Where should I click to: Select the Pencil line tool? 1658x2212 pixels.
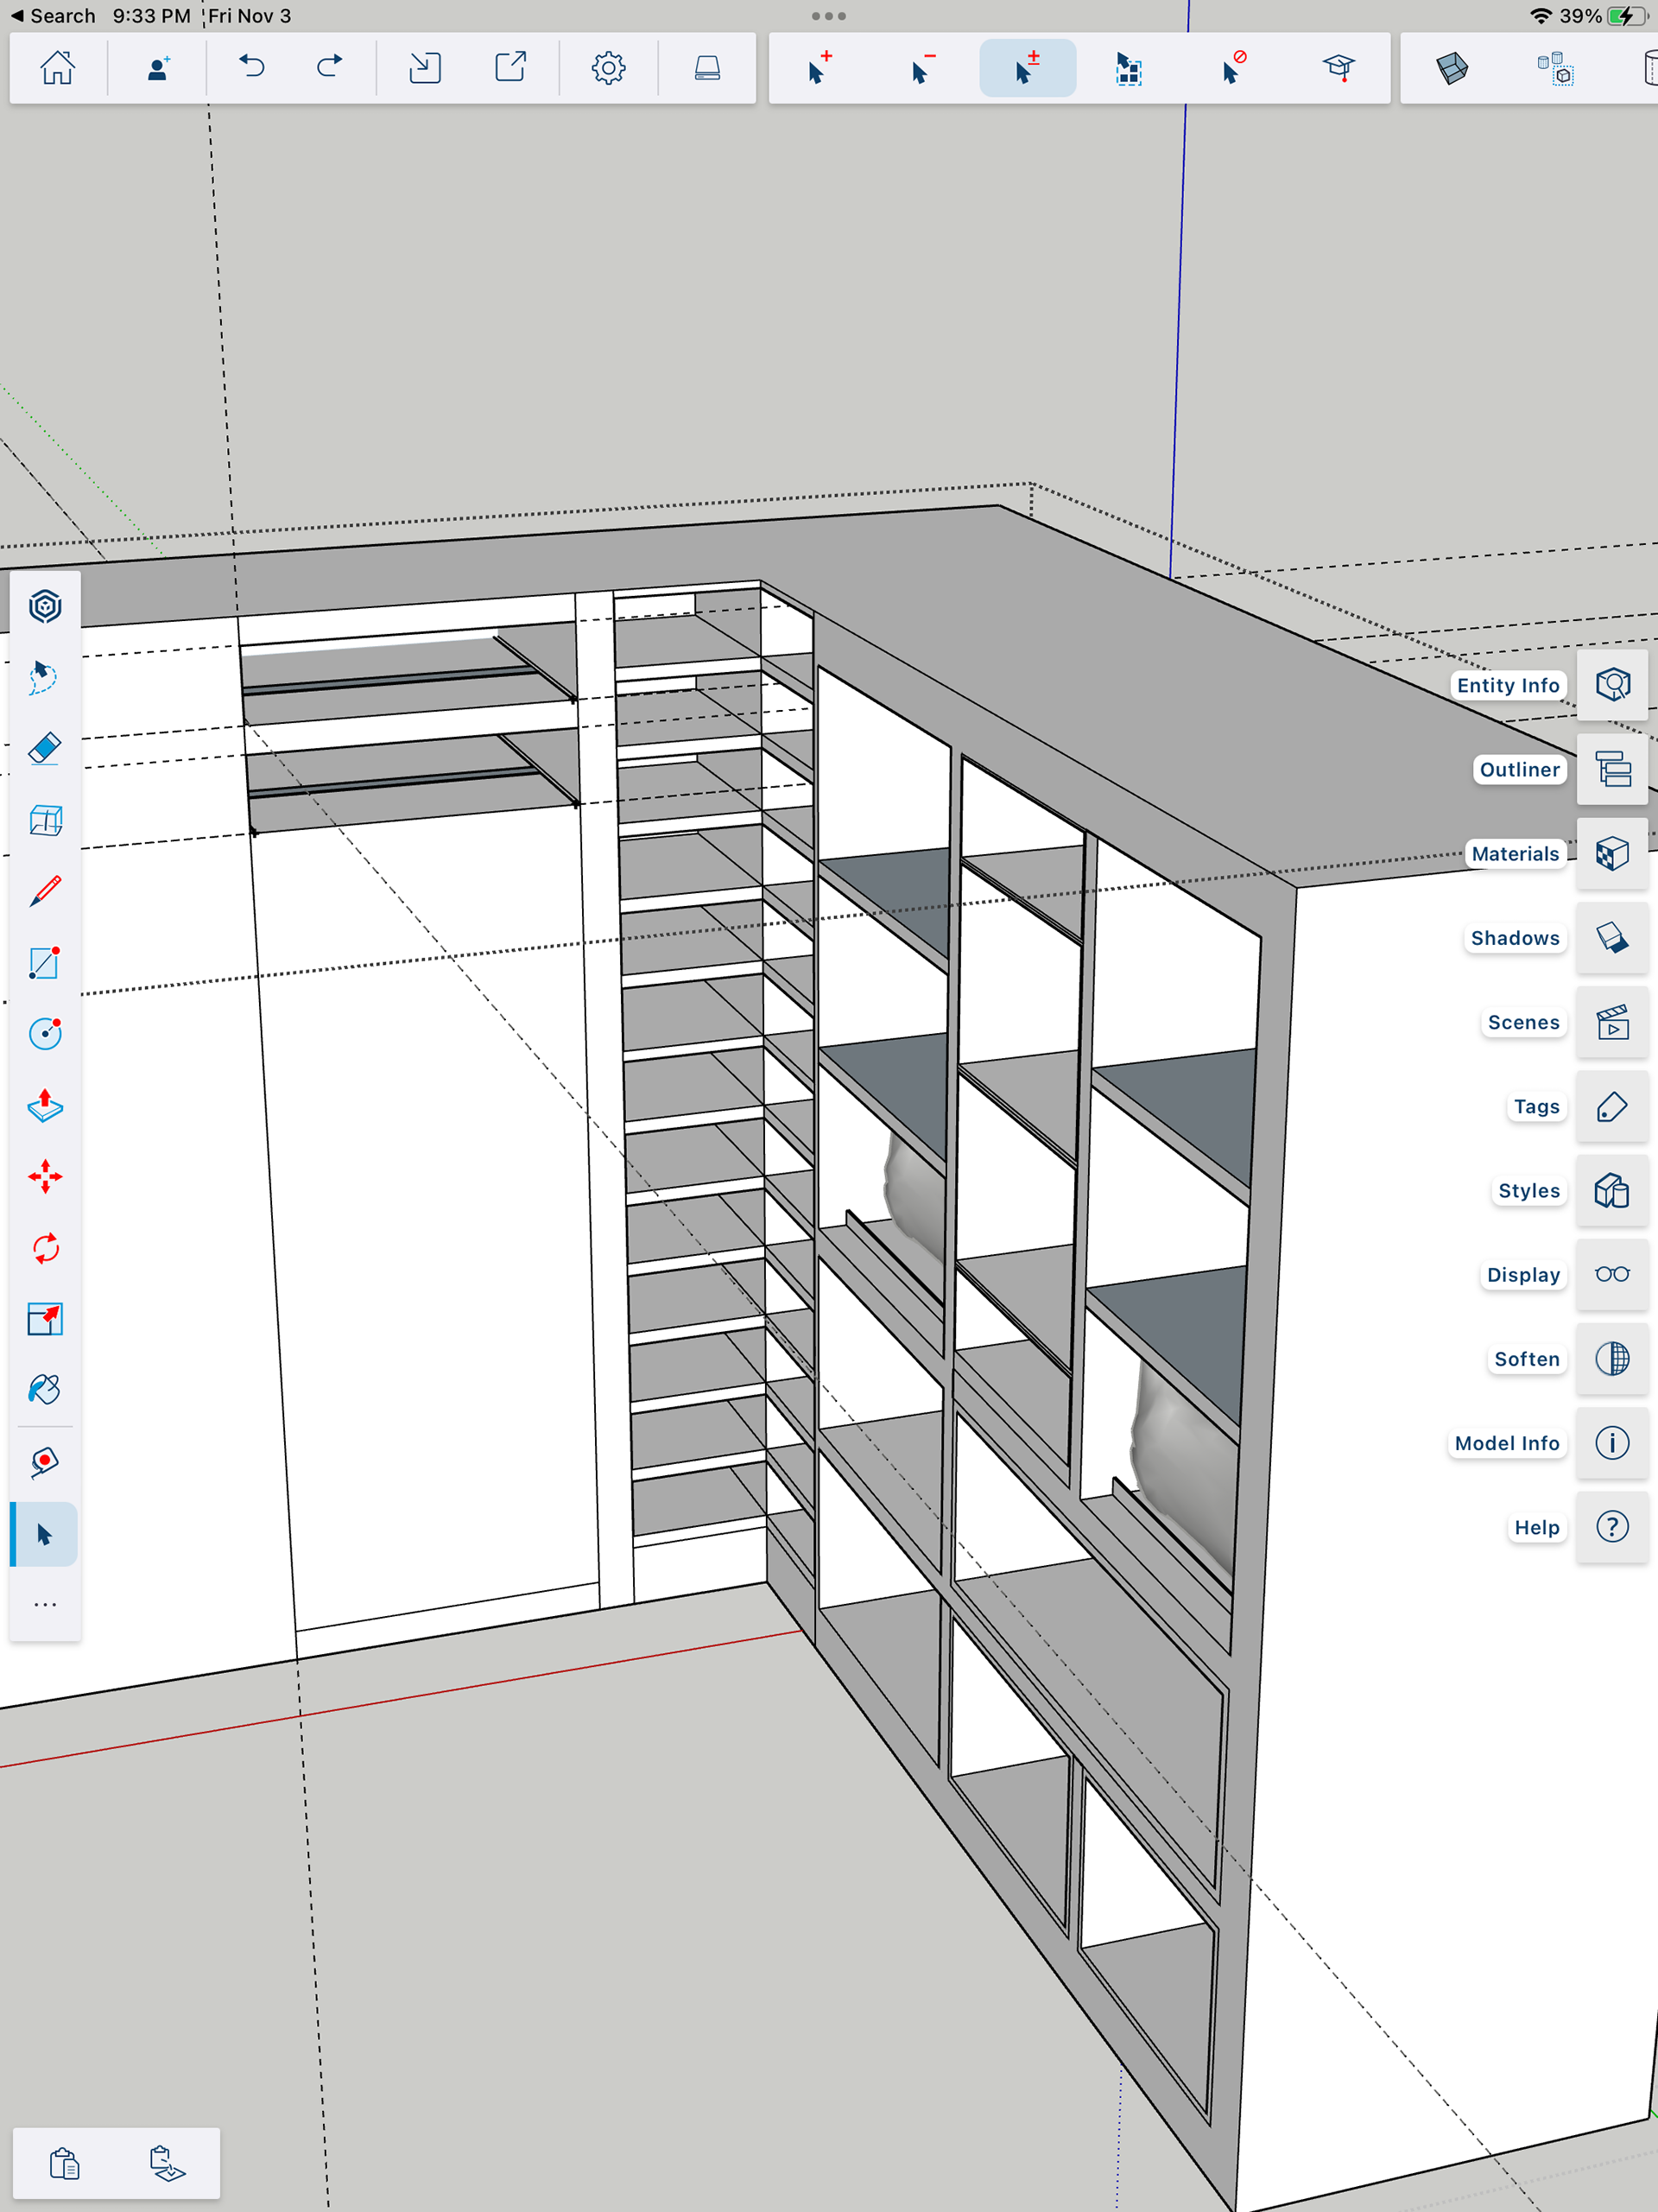point(45,891)
